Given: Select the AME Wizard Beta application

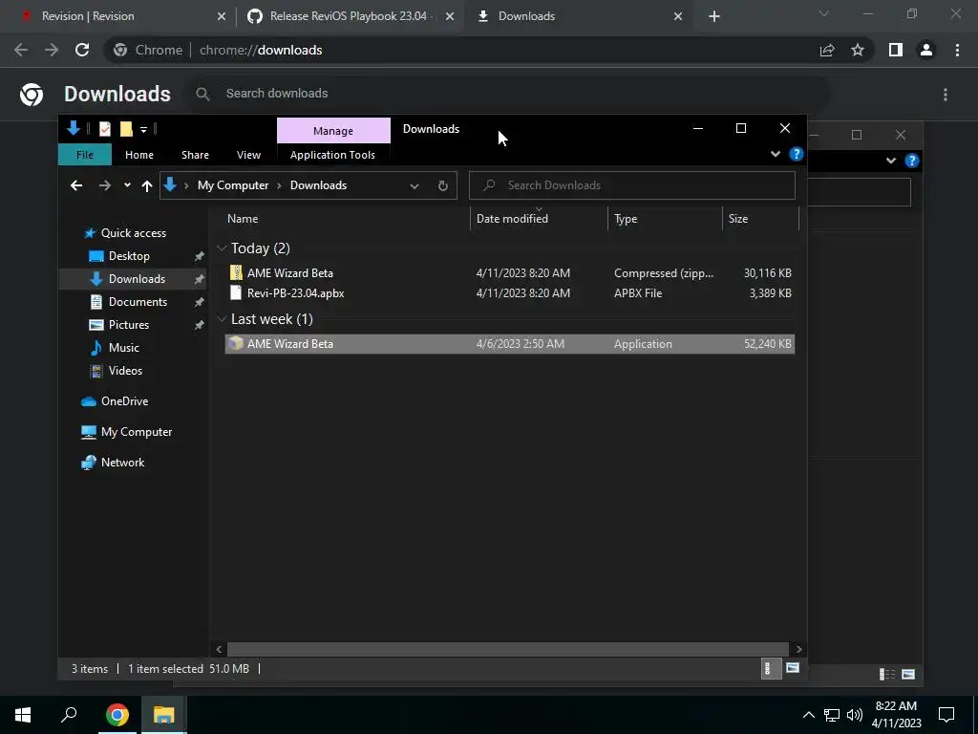Looking at the screenshot, I should tap(509, 344).
